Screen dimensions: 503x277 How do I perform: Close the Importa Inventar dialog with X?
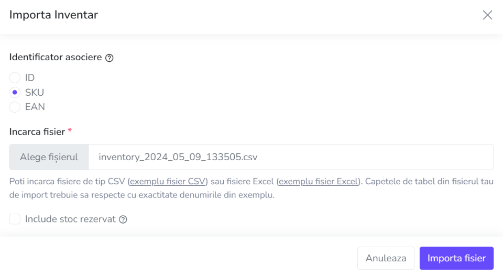pos(487,15)
